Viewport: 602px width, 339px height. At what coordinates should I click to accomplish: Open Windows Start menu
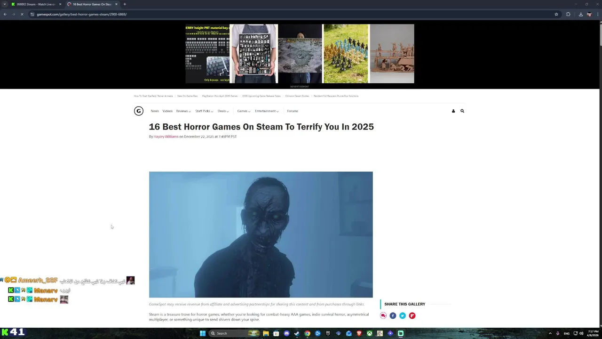pos(203,333)
